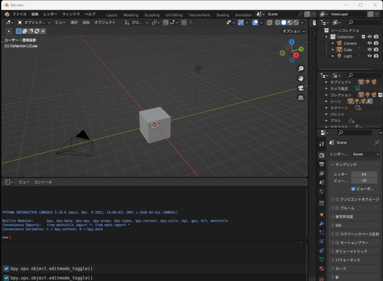Select the pan hand icon in viewport
The width and height of the screenshot is (383, 281).
coord(301,78)
